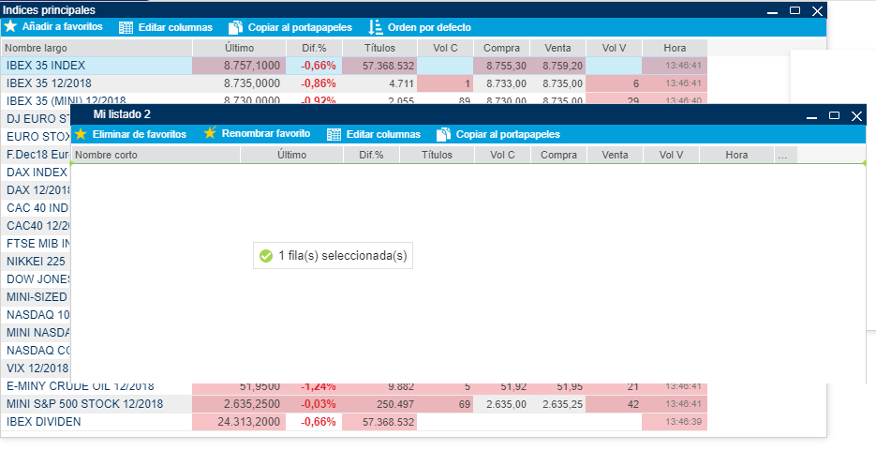Click the 250.497 Títulos cell
876x451 pixels.
point(379,403)
